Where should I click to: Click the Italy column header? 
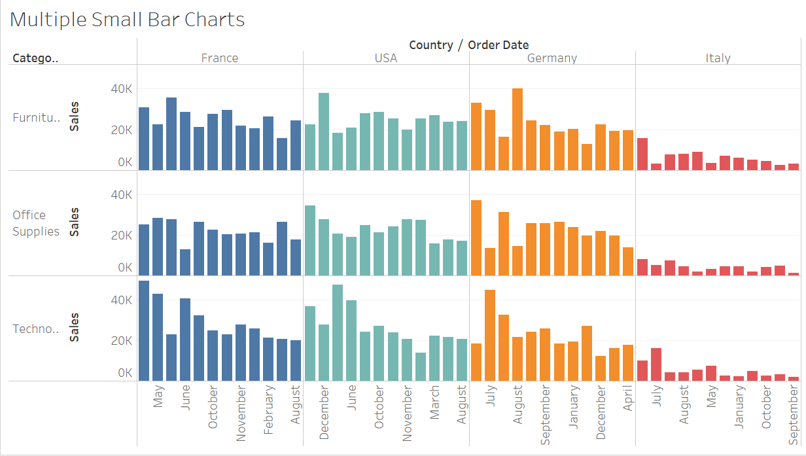(718, 58)
